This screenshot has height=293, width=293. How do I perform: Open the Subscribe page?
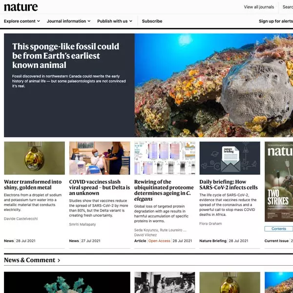point(152,21)
